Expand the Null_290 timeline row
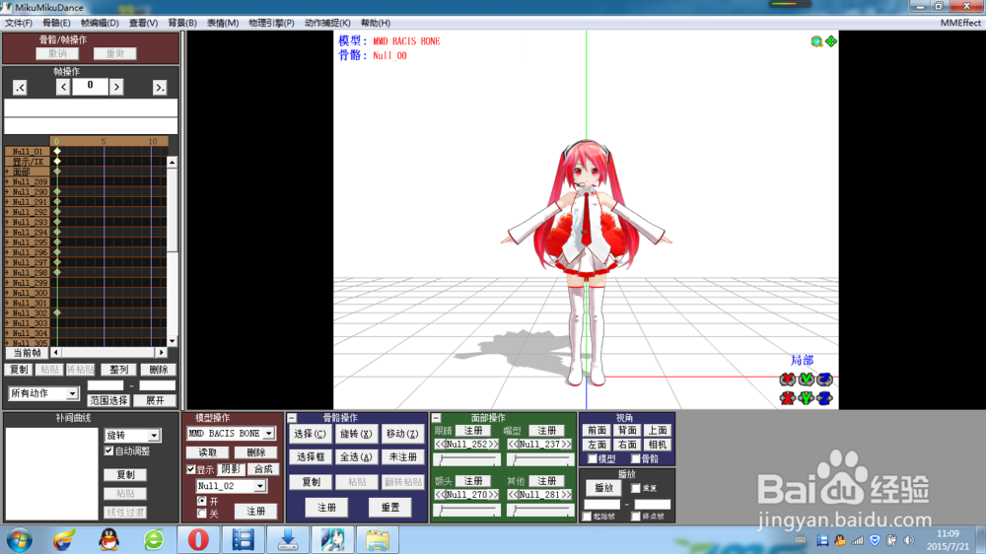The height and width of the screenshot is (554, 986). pyautogui.click(x=8, y=192)
